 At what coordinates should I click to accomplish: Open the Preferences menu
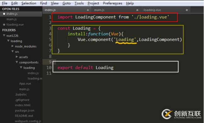coord(113,3)
